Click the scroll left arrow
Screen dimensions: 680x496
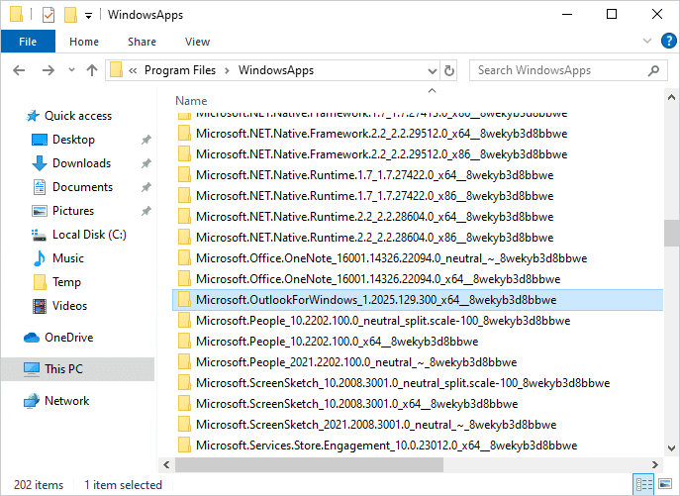(166, 464)
